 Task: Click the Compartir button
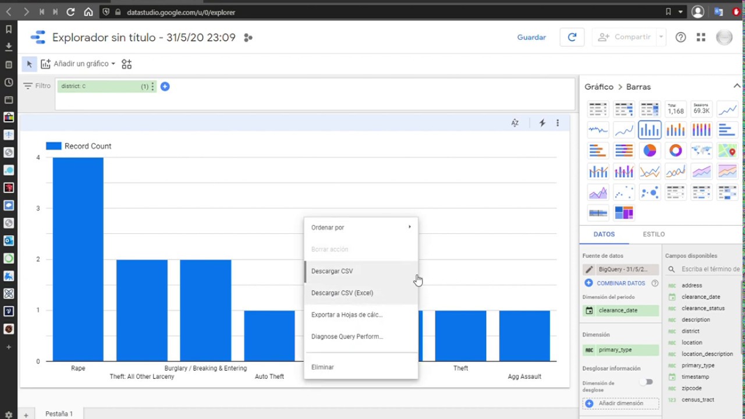pos(625,37)
